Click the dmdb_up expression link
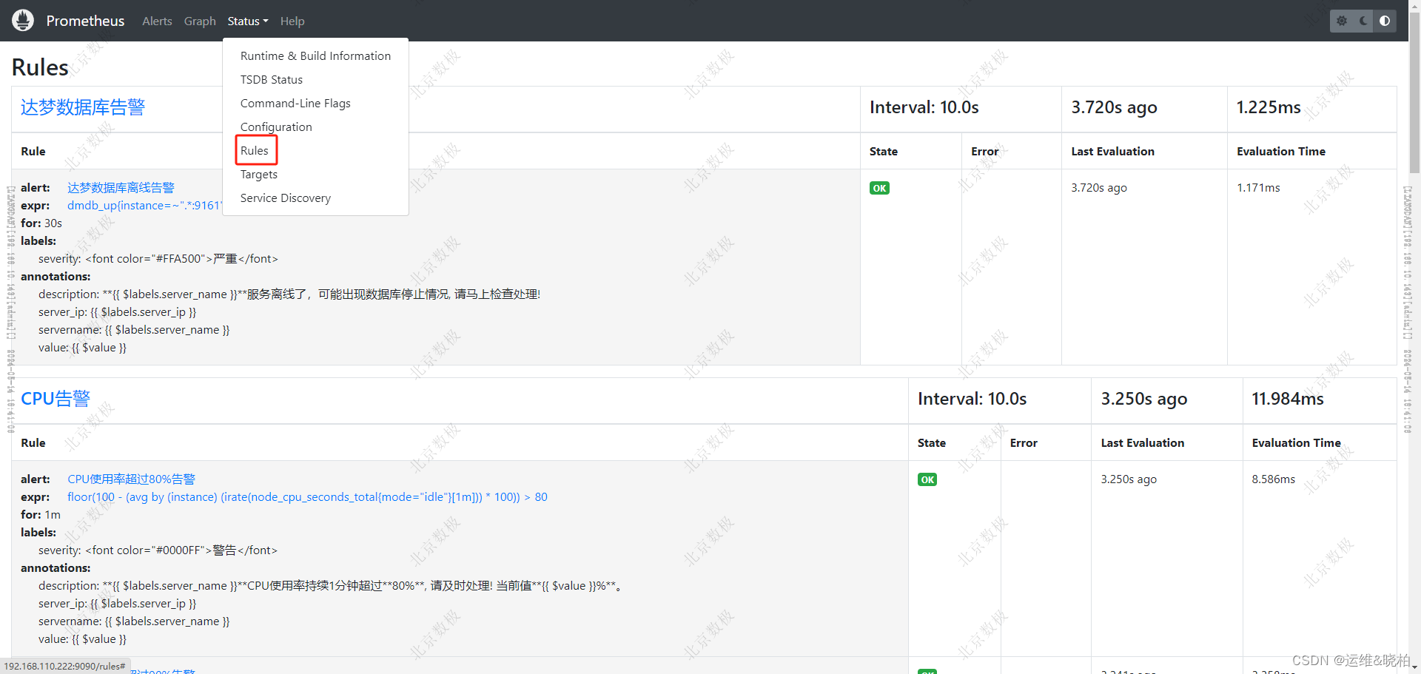The image size is (1421, 674). tap(144, 206)
